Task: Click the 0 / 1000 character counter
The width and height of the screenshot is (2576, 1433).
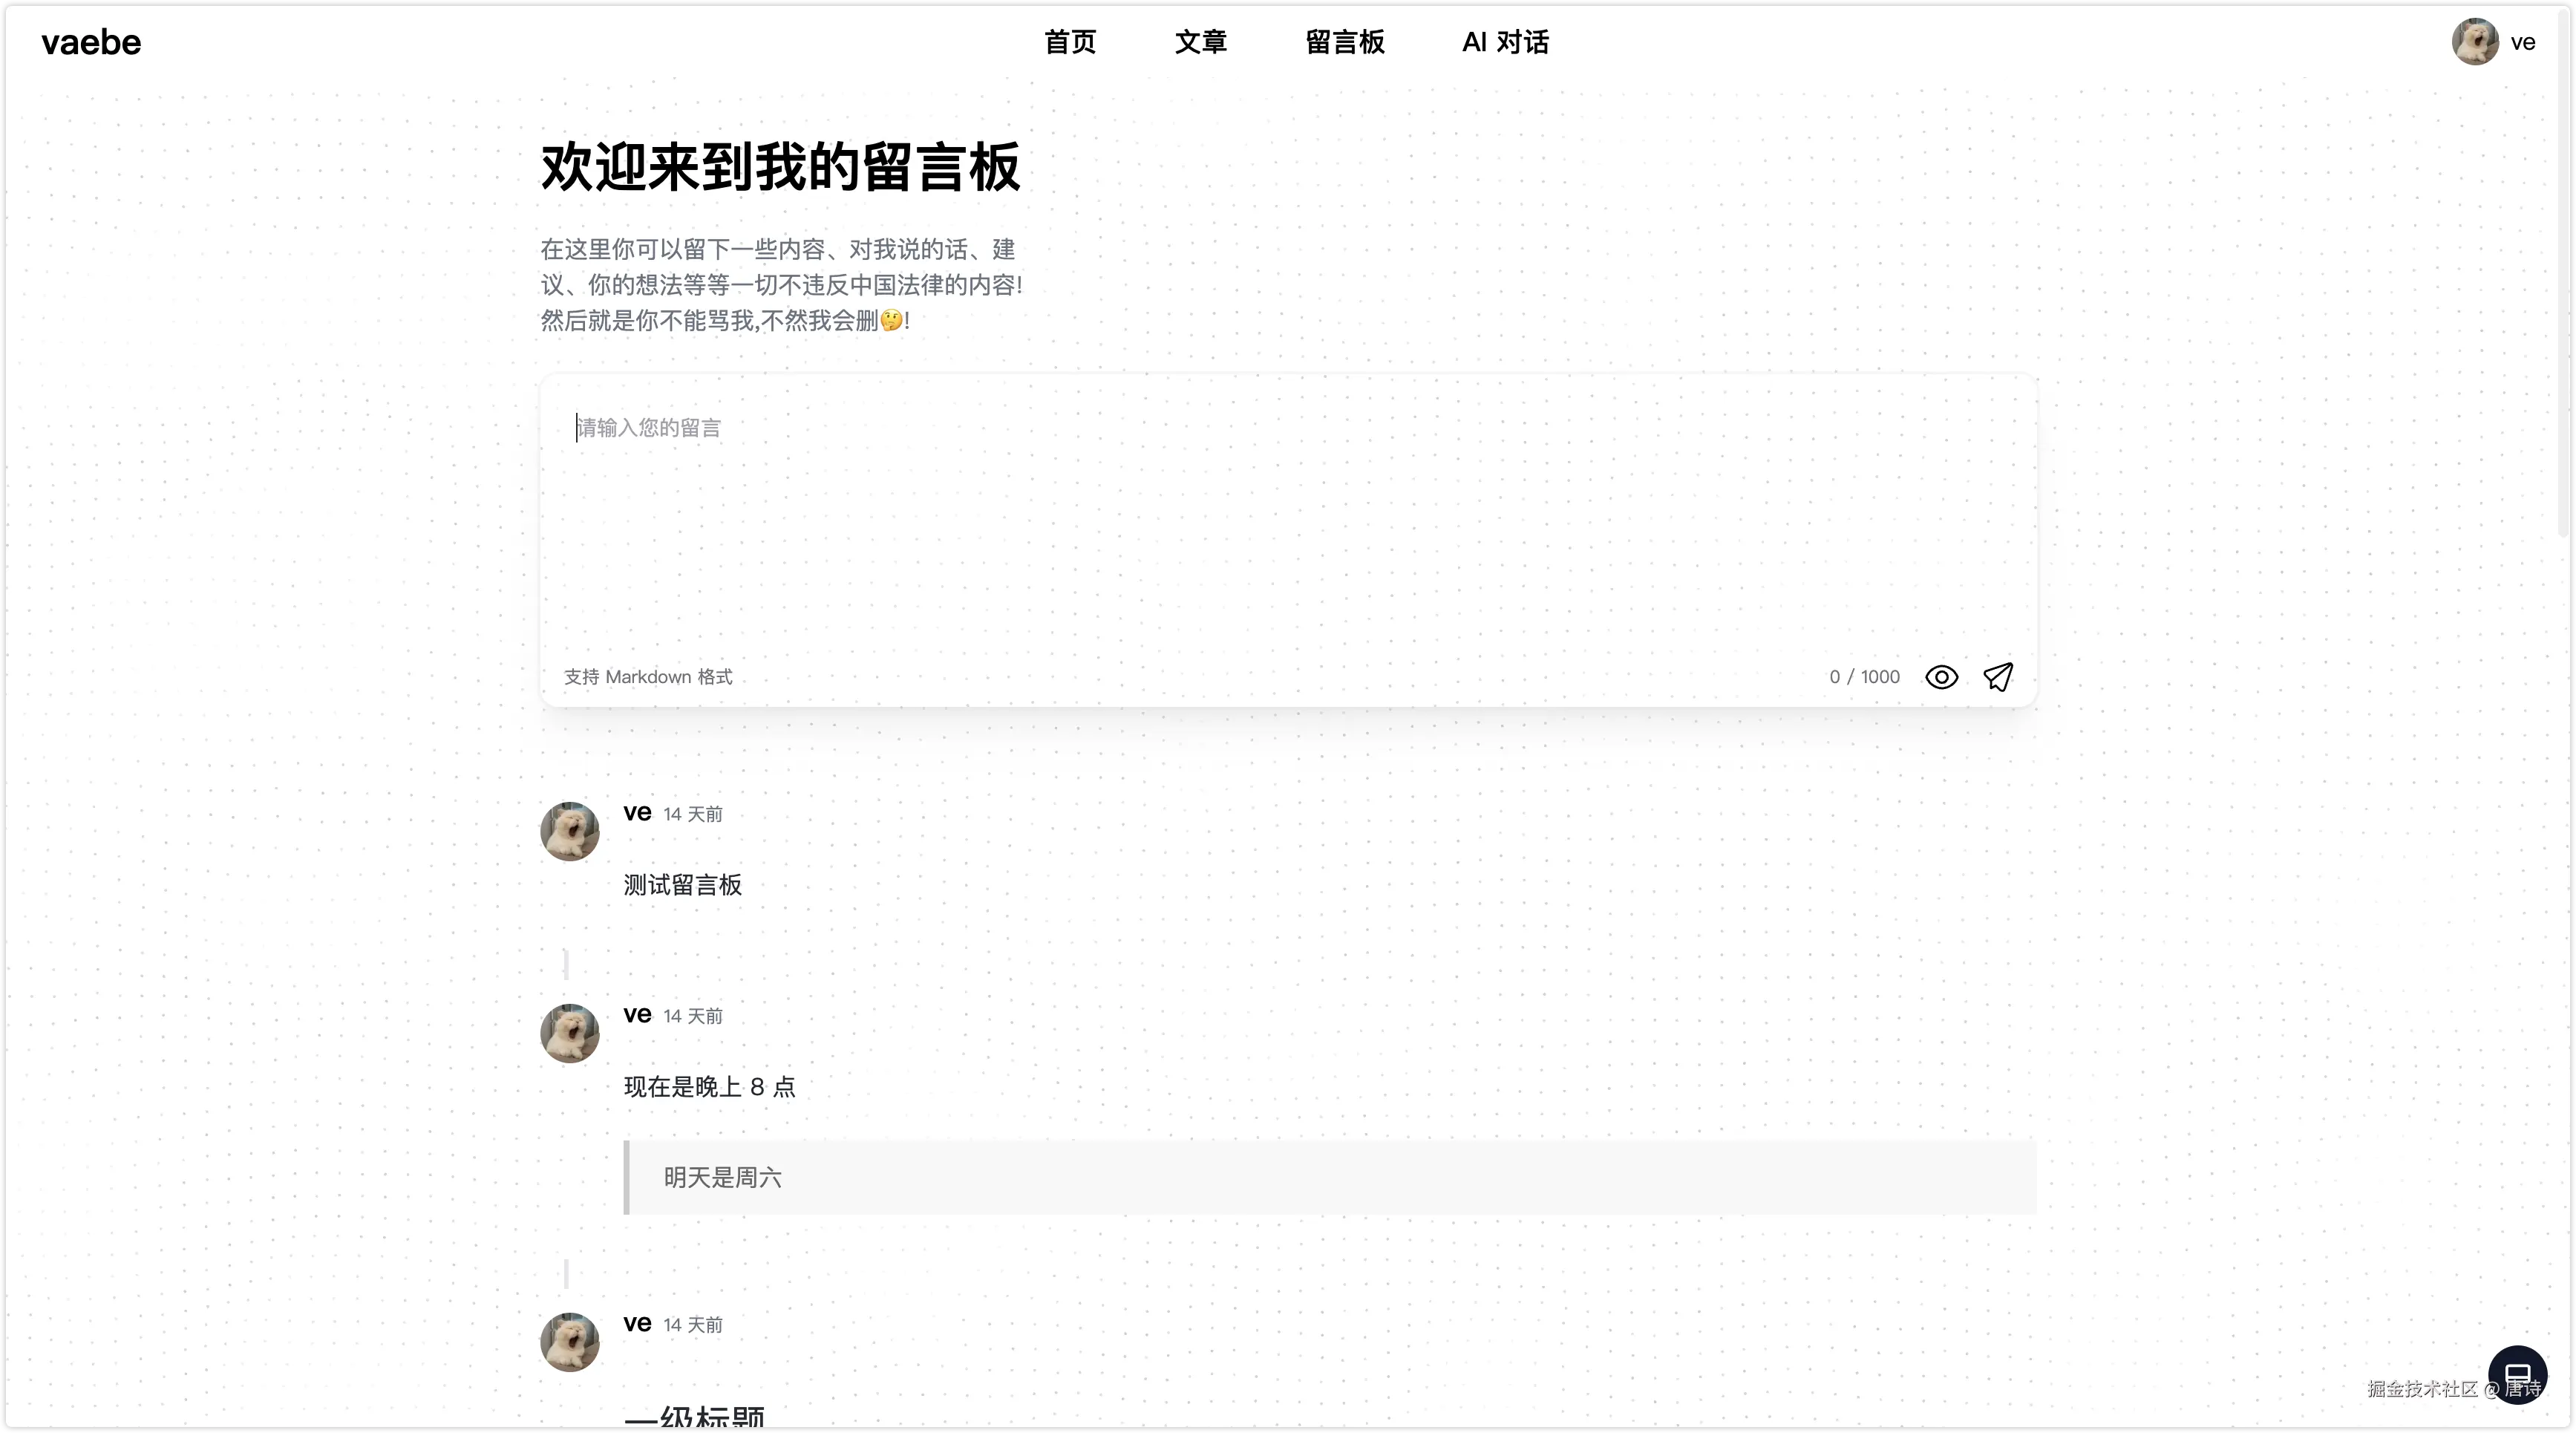Action: click(1864, 677)
